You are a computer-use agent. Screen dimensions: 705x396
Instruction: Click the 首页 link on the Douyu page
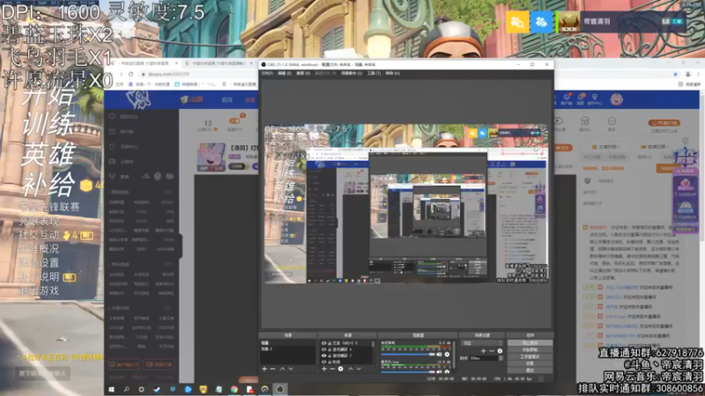(x=227, y=99)
